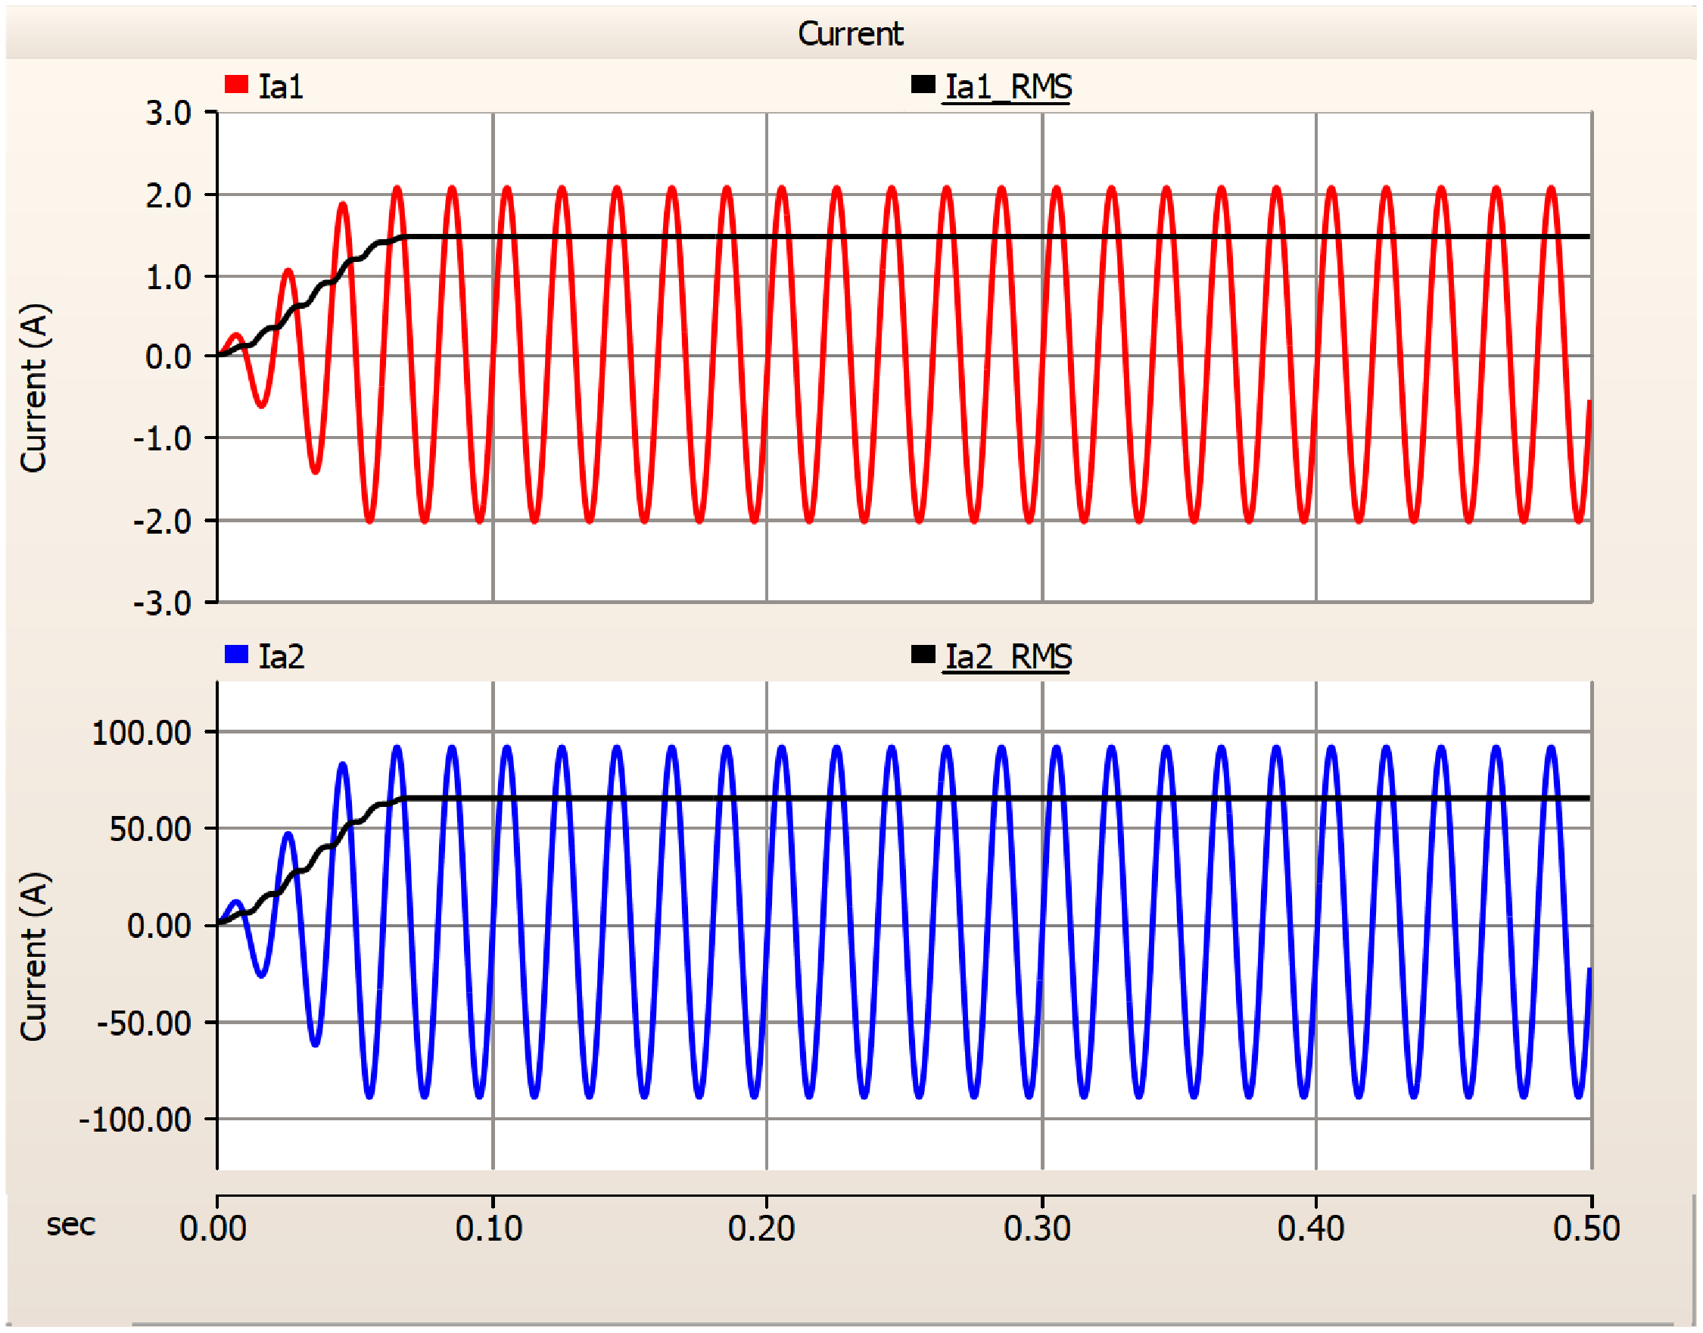Select the Ia2 curve legend label
1703x1333 pixels.
(x=281, y=656)
